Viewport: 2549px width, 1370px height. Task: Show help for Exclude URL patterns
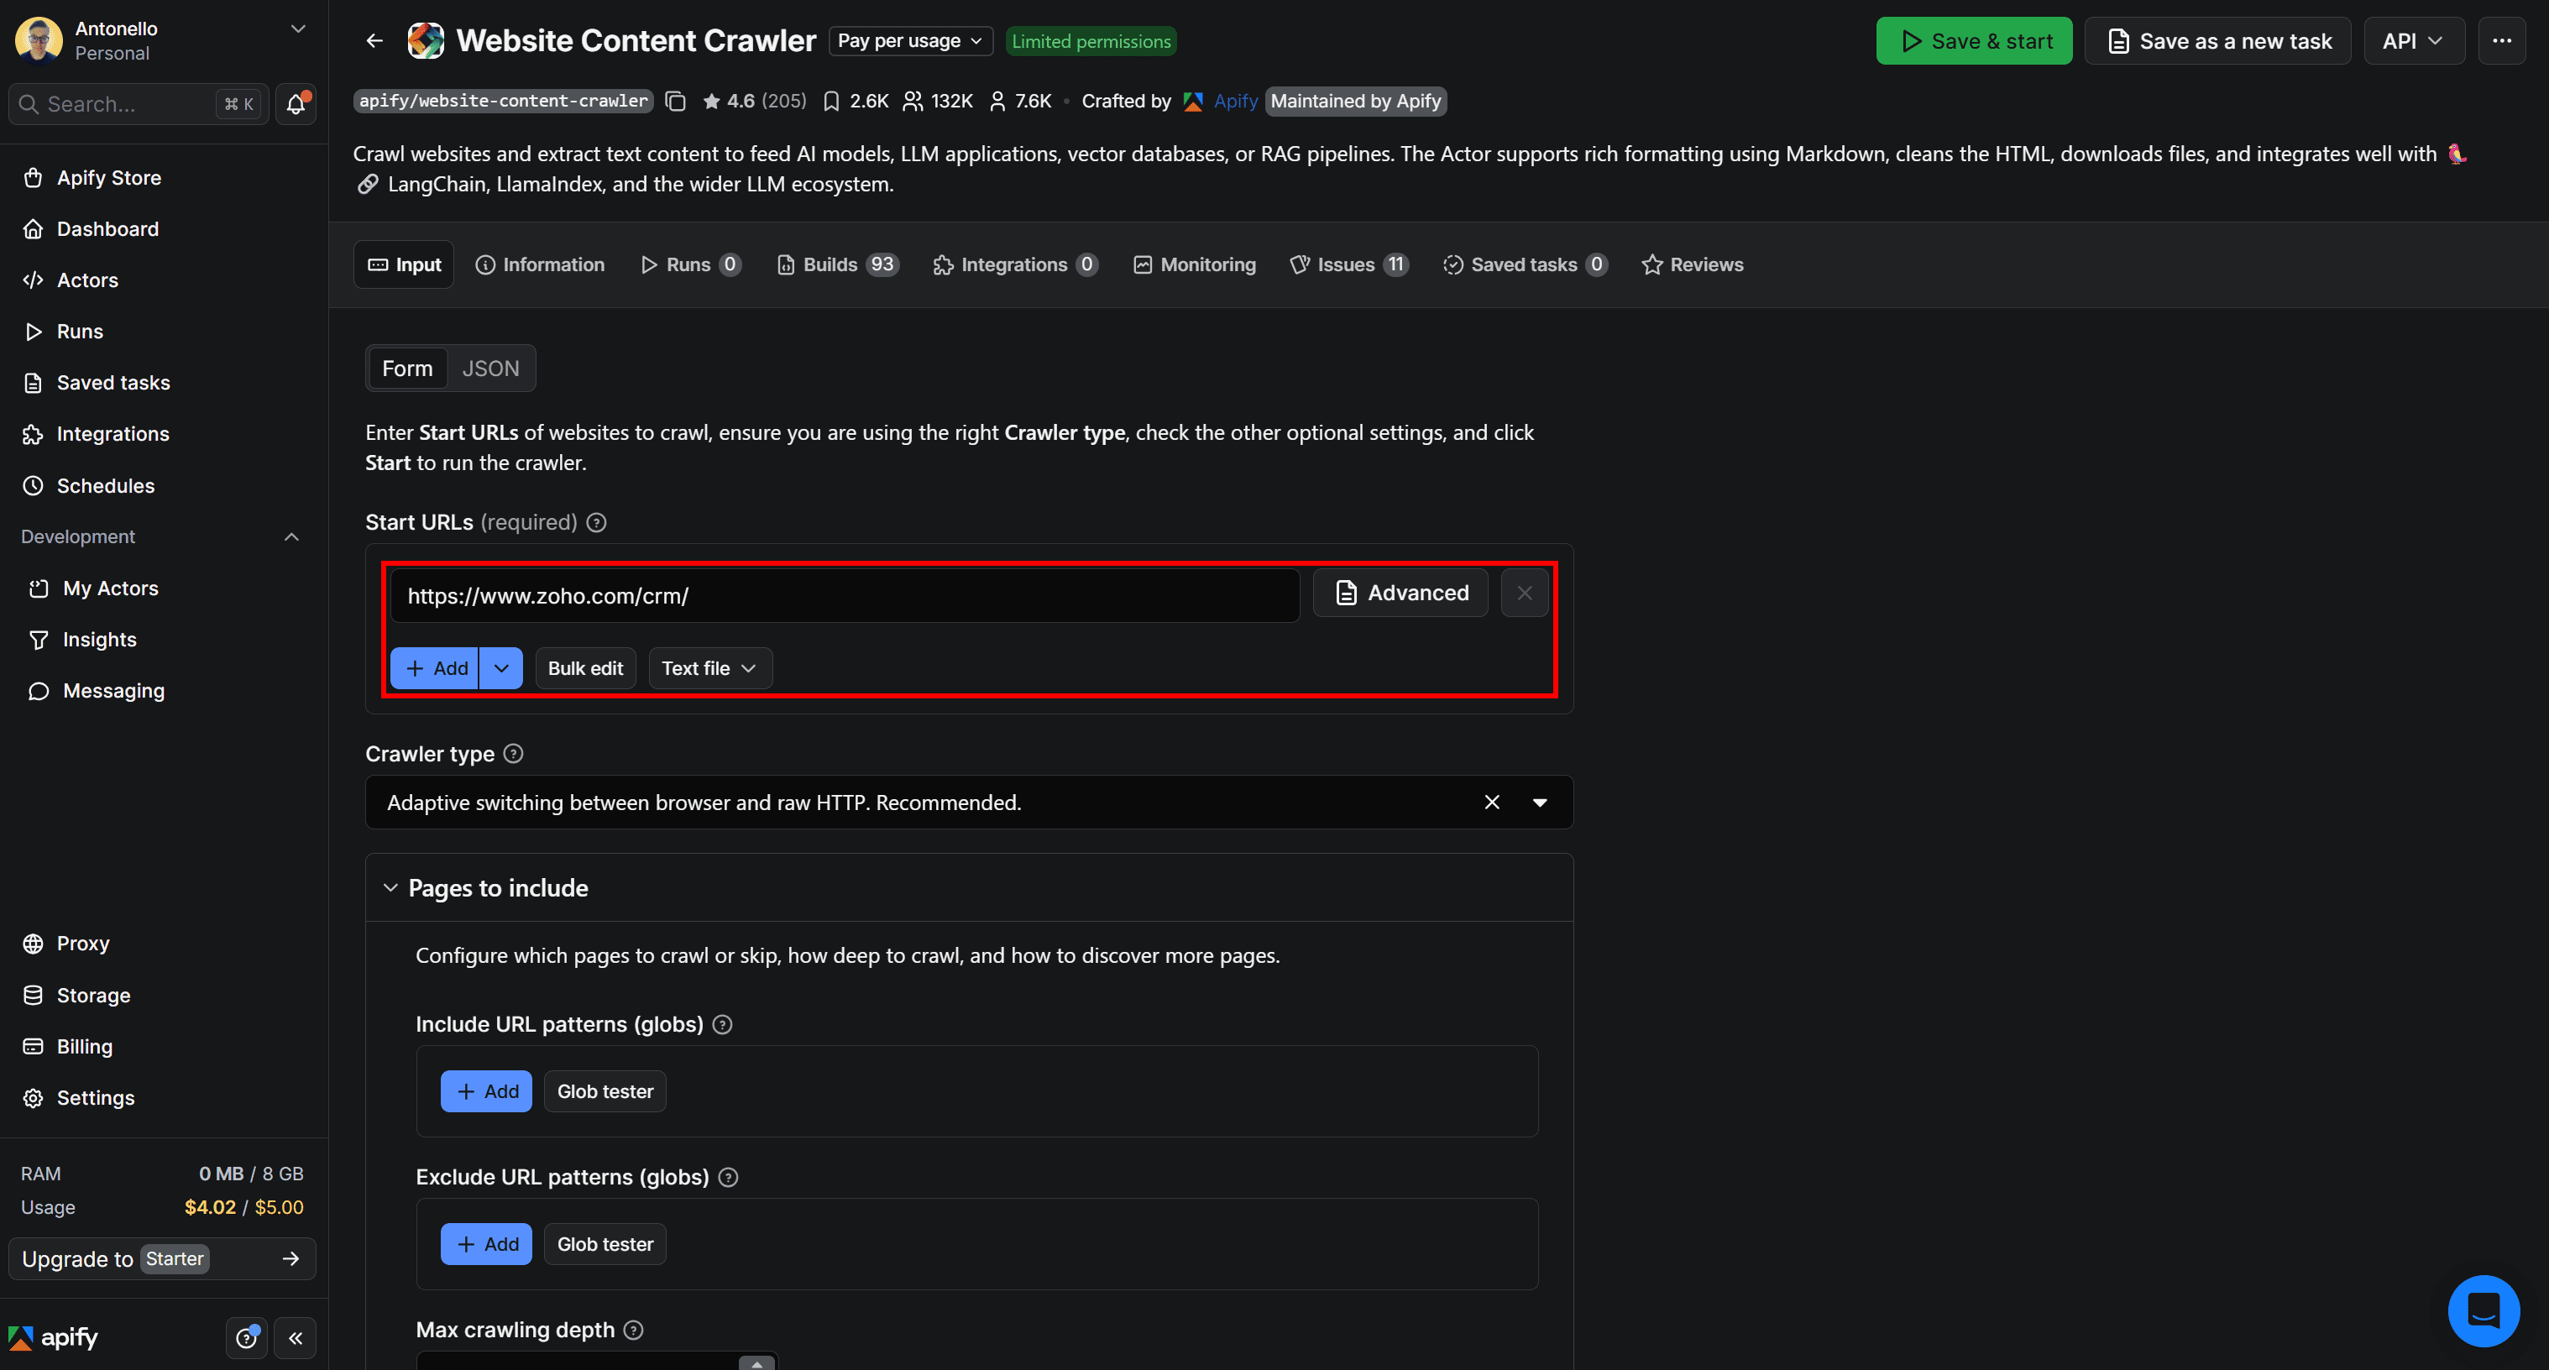click(728, 1177)
